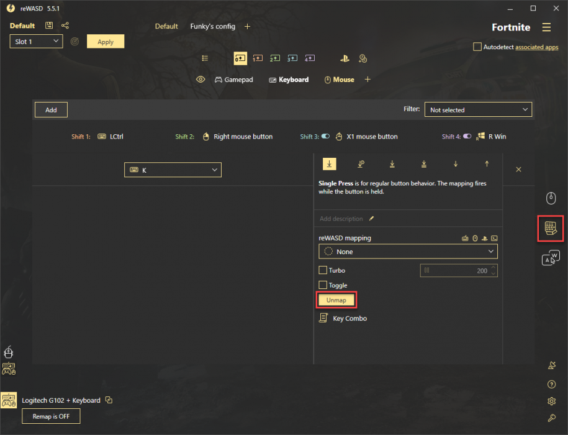Screen dimensions: 568x435
Task: Expand the Slot 1 dropdown
Action: (x=36, y=41)
